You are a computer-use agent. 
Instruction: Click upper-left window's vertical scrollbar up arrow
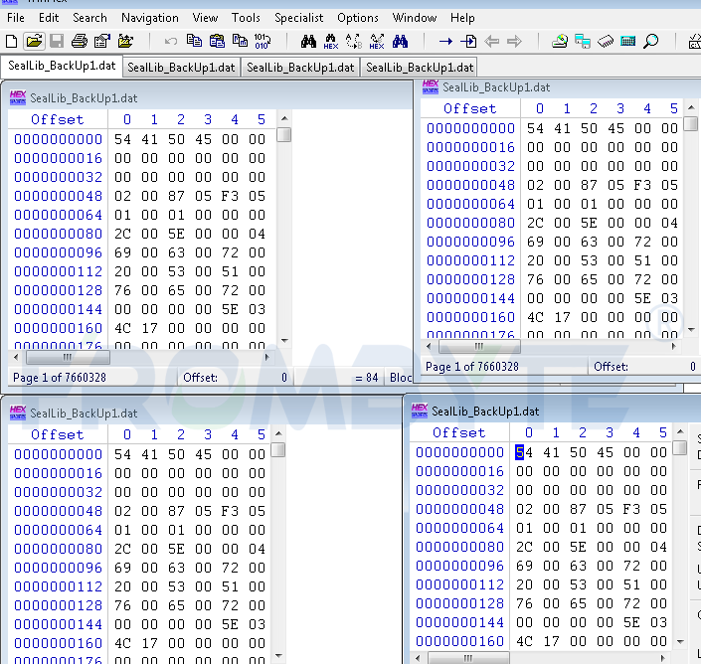(x=284, y=119)
